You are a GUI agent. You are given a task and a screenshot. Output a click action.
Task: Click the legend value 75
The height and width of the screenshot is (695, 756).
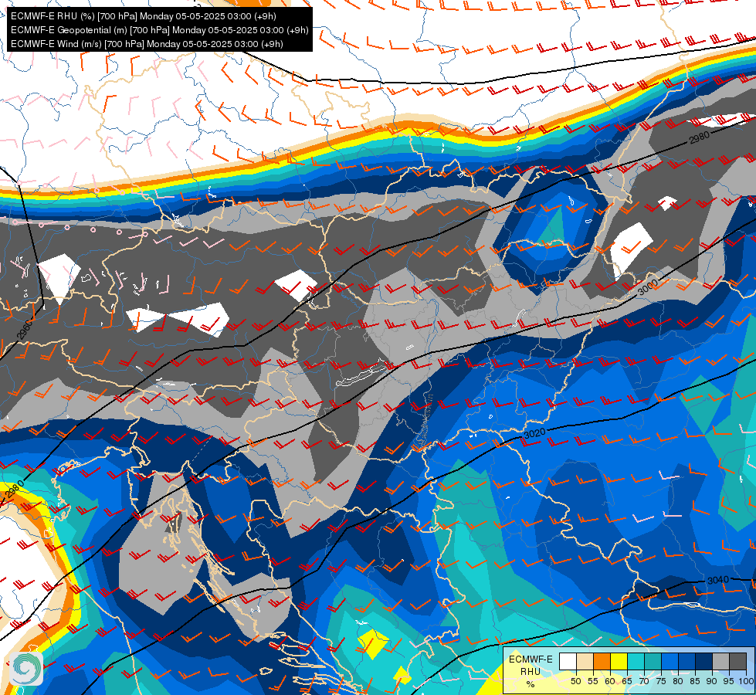point(661,681)
